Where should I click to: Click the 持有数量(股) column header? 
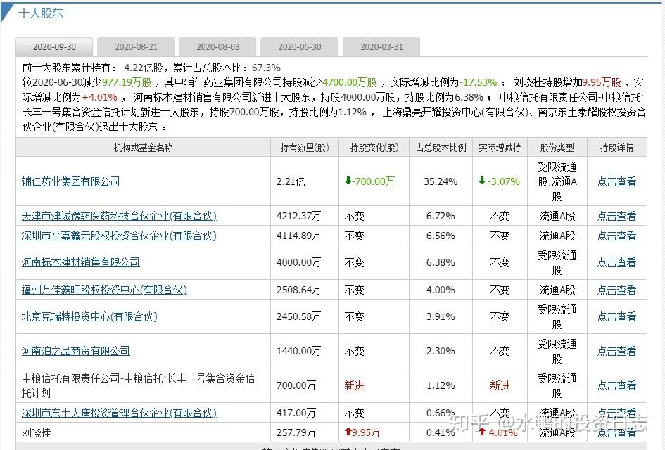305,148
